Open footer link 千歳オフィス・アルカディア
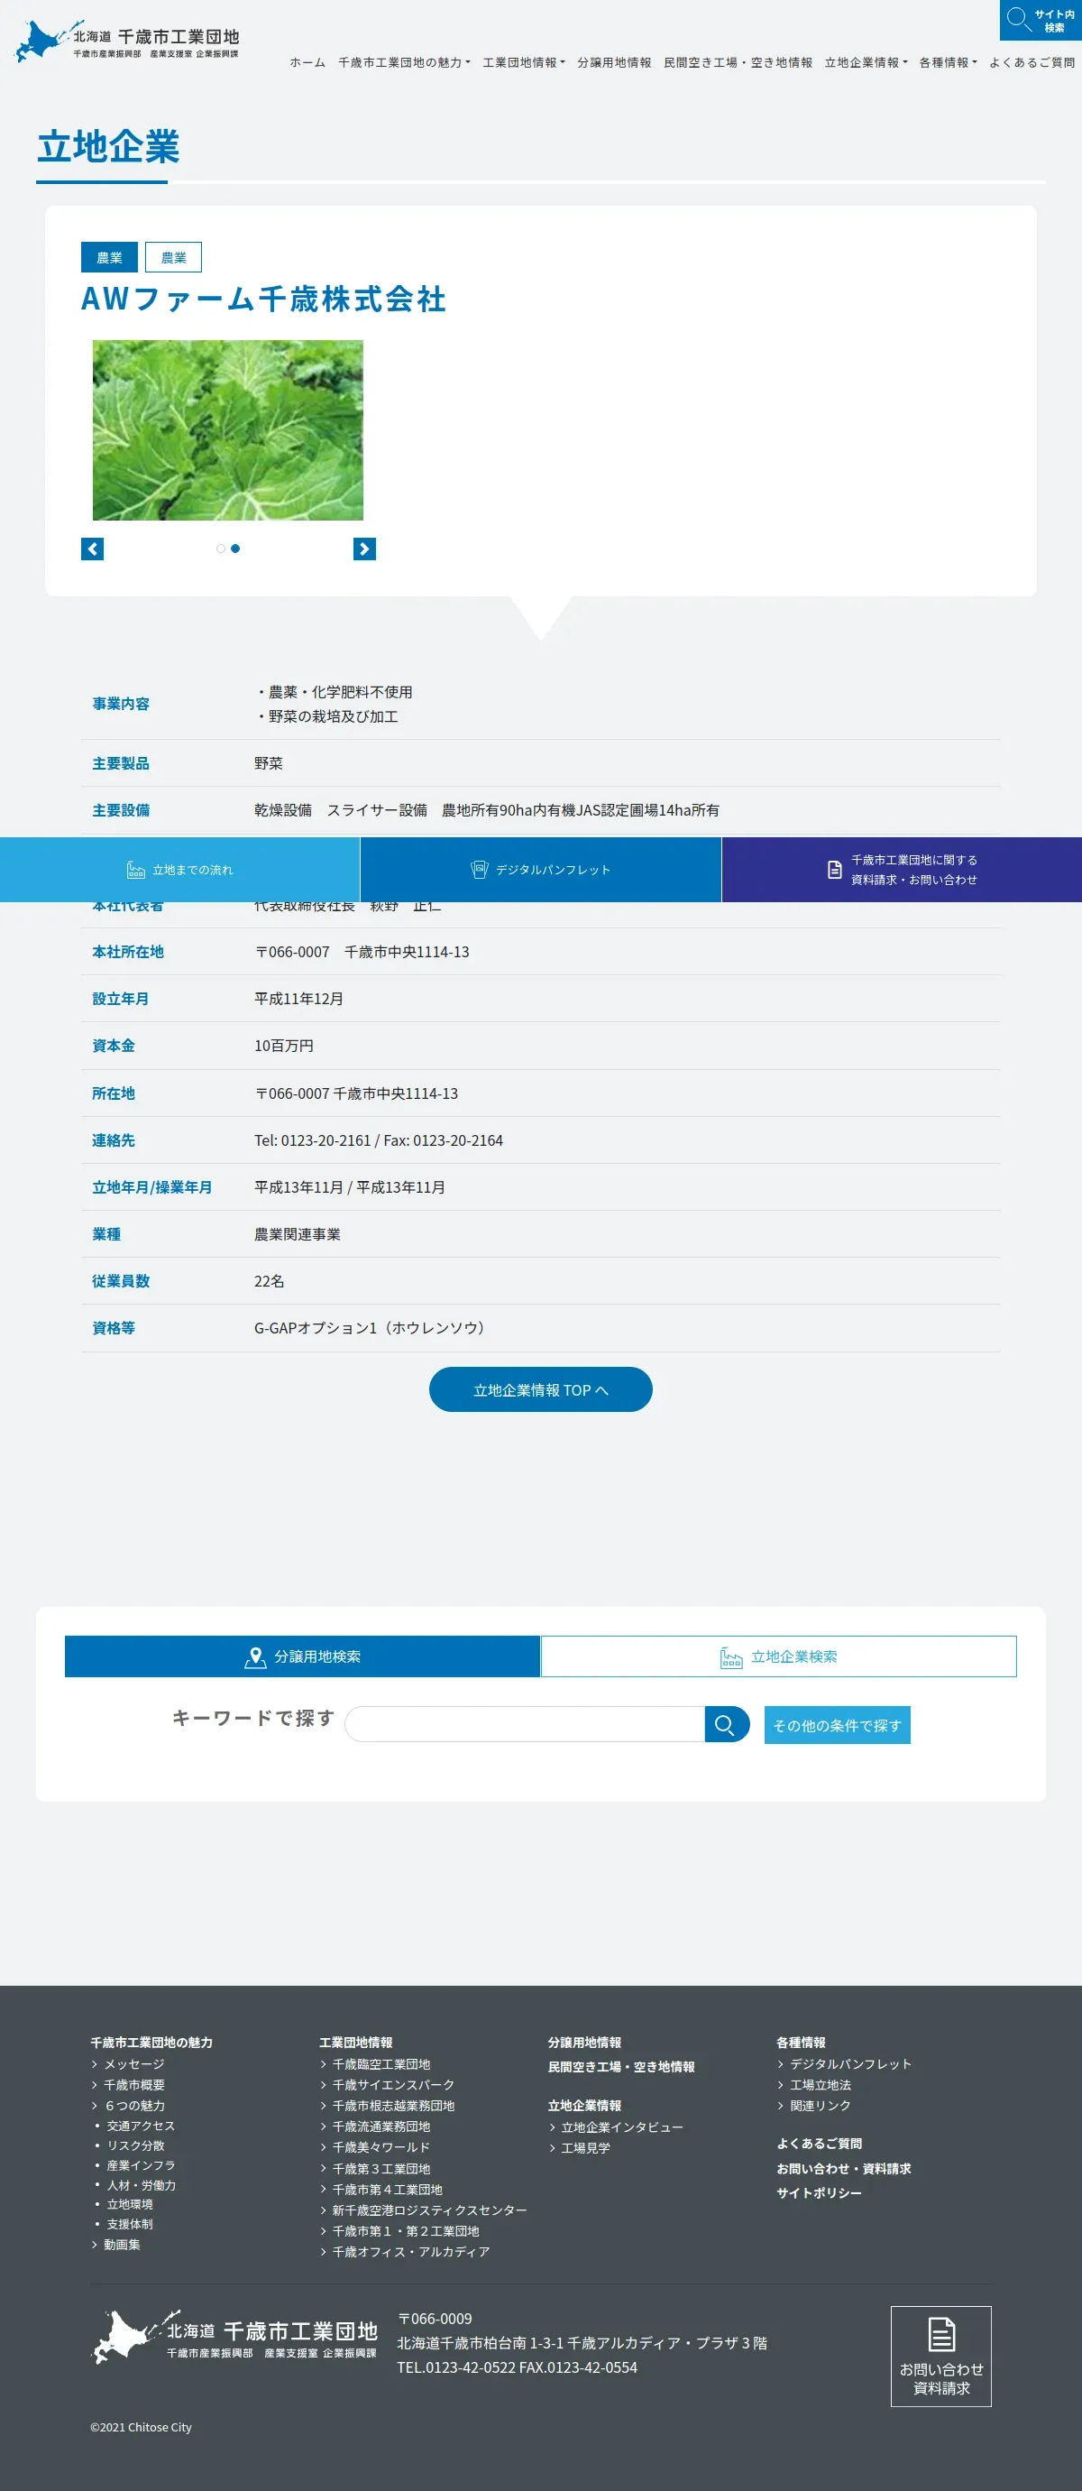Viewport: 1082px width, 2491px height. [410, 2252]
